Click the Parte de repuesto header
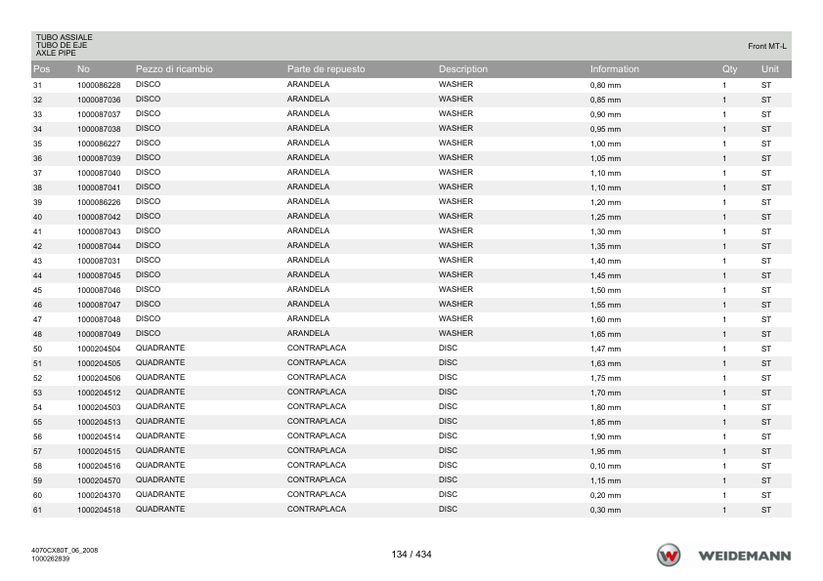 (x=325, y=69)
